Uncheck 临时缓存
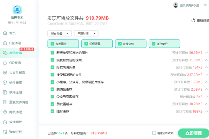 click(53, 111)
